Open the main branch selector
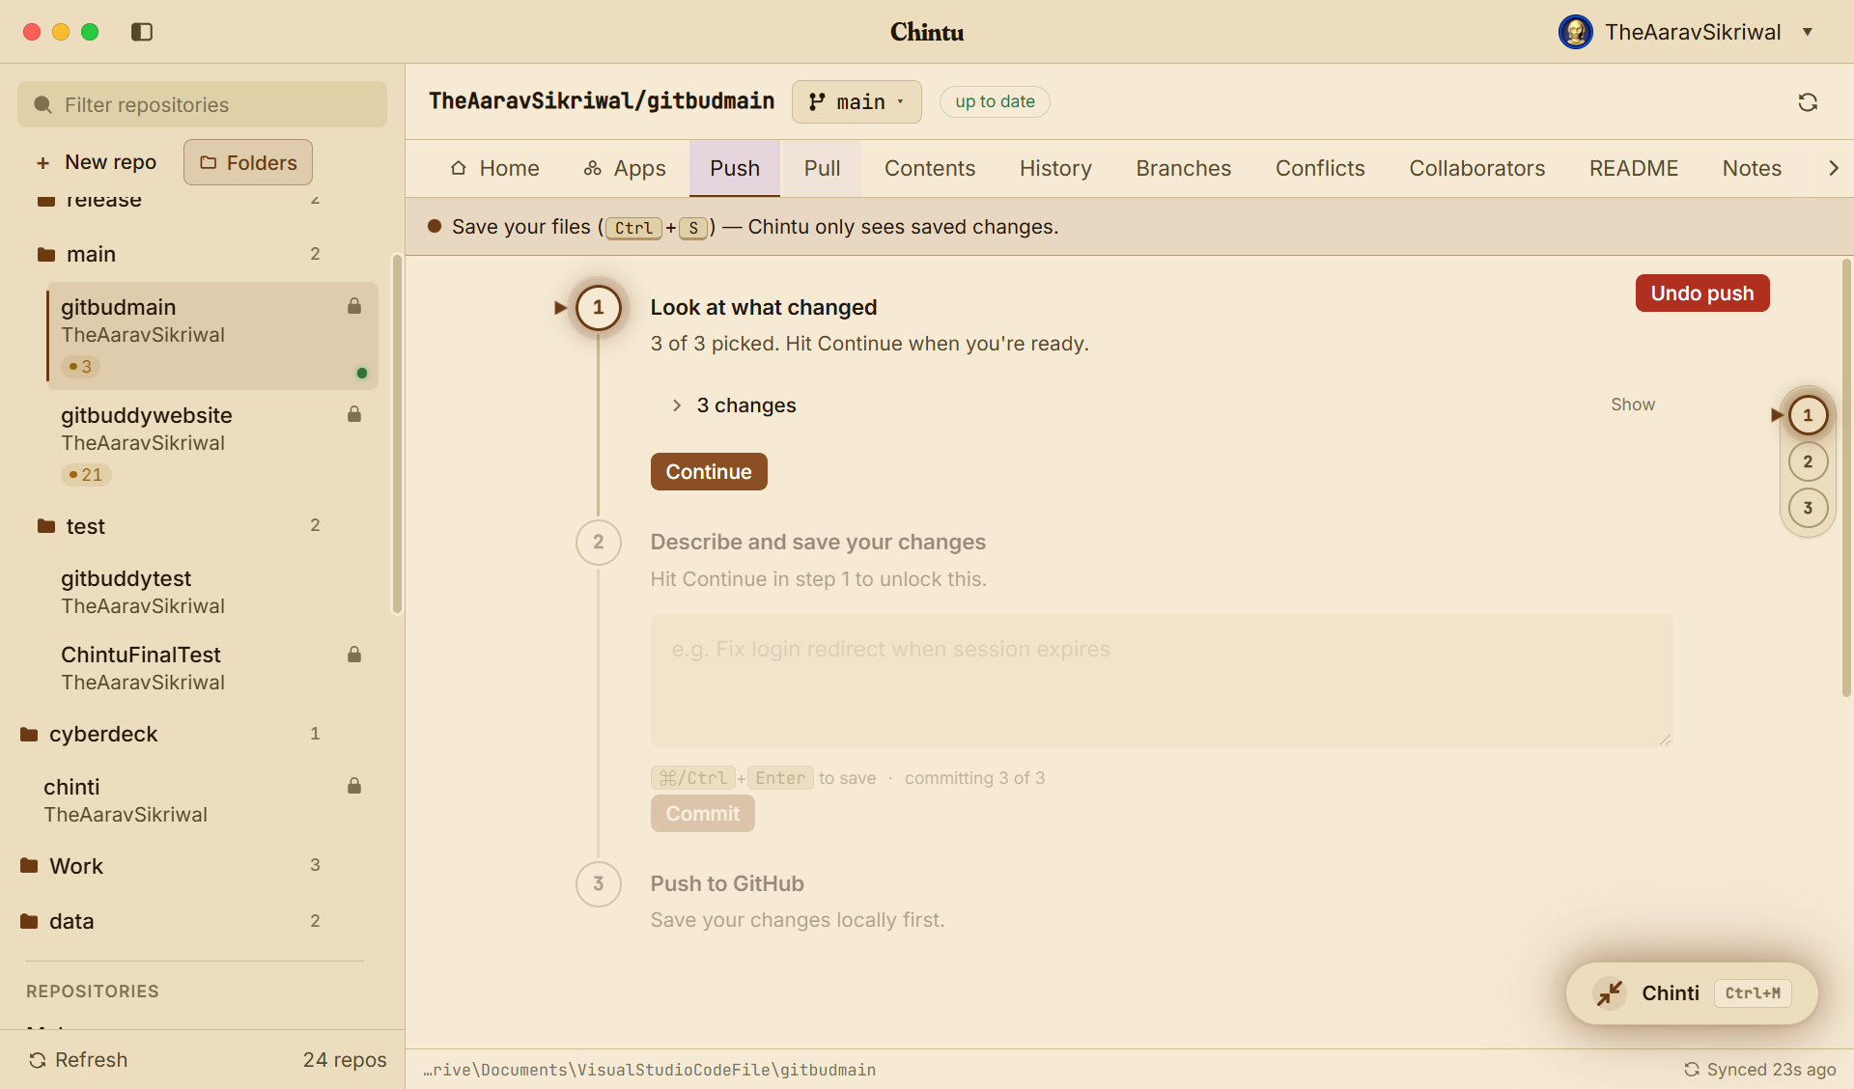 click(857, 101)
